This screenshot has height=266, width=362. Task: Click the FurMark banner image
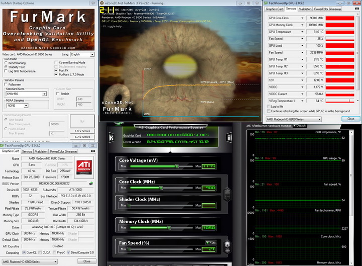pos(48,30)
